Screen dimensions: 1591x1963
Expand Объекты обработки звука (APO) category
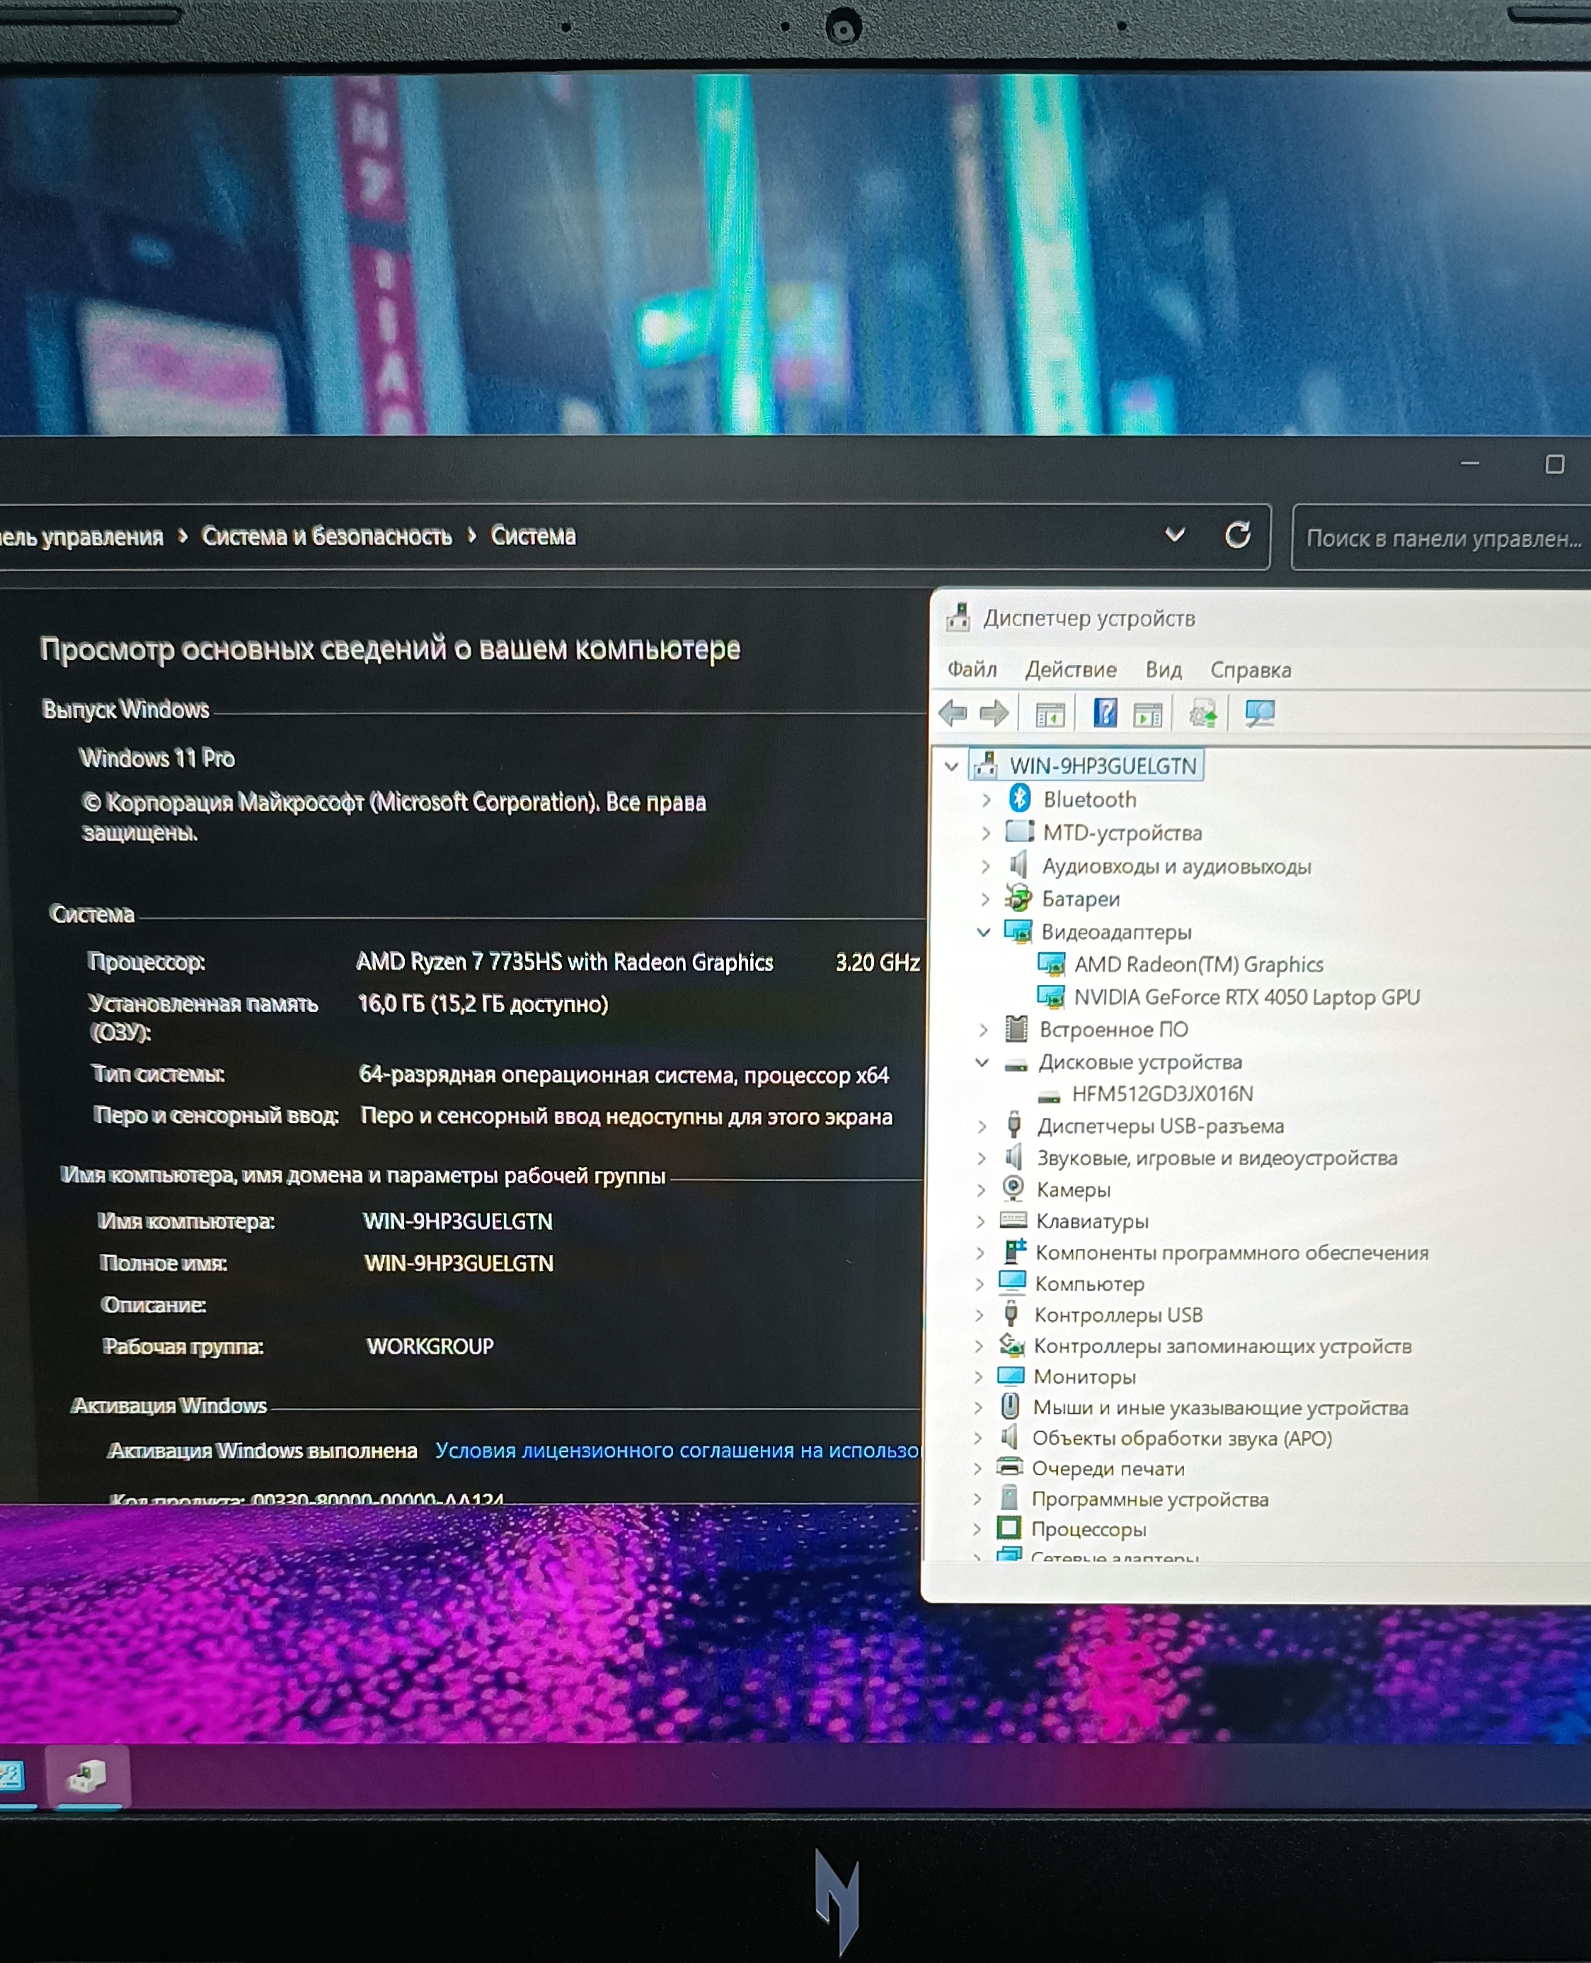(977, 1438)
